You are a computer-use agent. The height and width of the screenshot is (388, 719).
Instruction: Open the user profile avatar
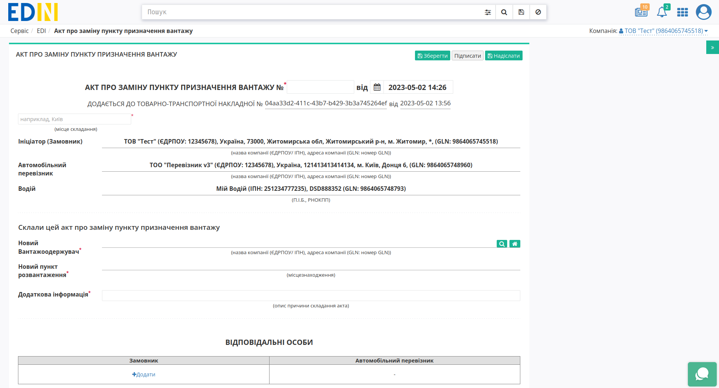click(704, 12)
